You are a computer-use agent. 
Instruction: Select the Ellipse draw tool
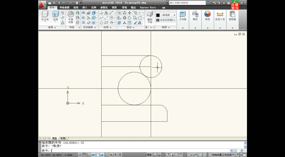tap(112, 23)
